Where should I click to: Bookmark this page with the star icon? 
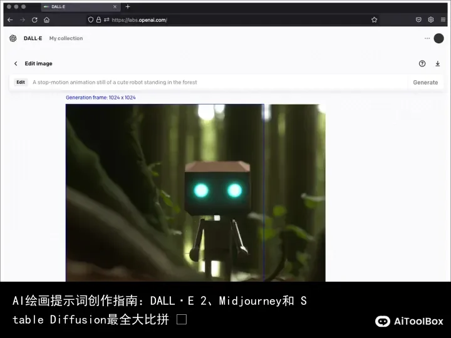[x=374, y=20]
